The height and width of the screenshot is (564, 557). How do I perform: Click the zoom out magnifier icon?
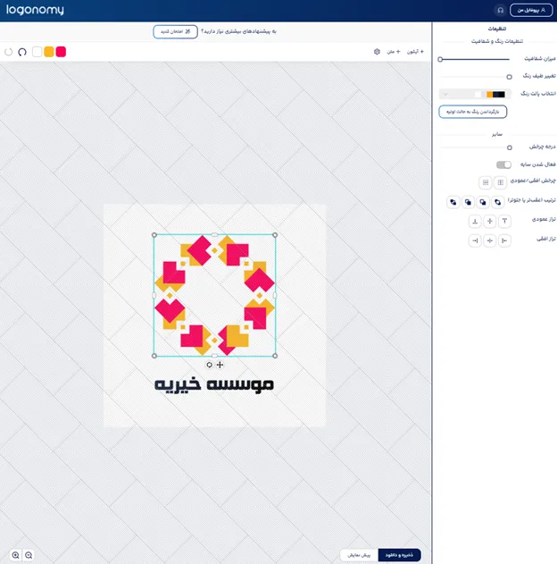coord(29,555)
